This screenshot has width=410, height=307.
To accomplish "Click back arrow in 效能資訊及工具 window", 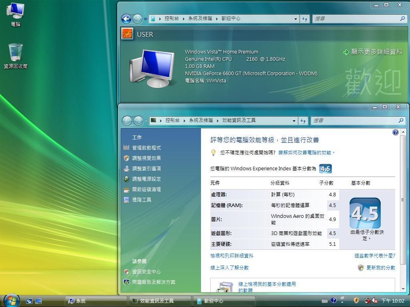I will tap(127, 121).
